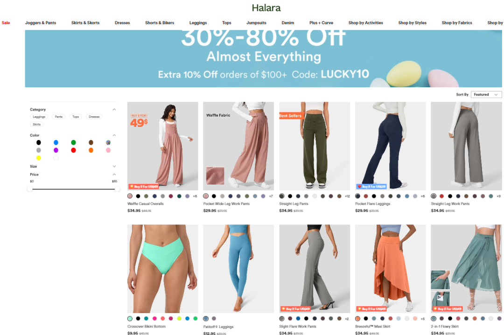Expand the Size filter section
The width and height of the screenshot is (504, 335).
coord(114,166)
